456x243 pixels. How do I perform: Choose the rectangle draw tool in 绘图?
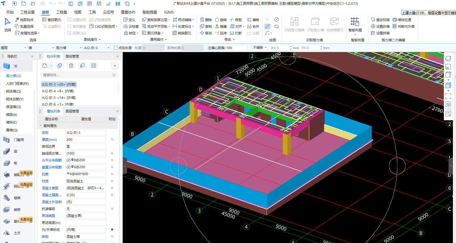click(x=276, y=26)
